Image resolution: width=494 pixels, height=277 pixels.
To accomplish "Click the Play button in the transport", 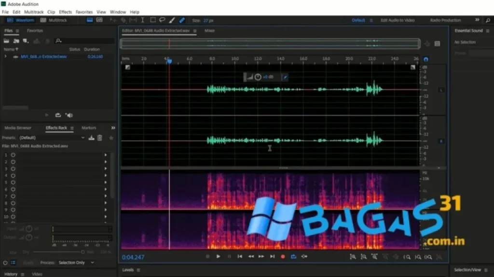I will point(218,257).
